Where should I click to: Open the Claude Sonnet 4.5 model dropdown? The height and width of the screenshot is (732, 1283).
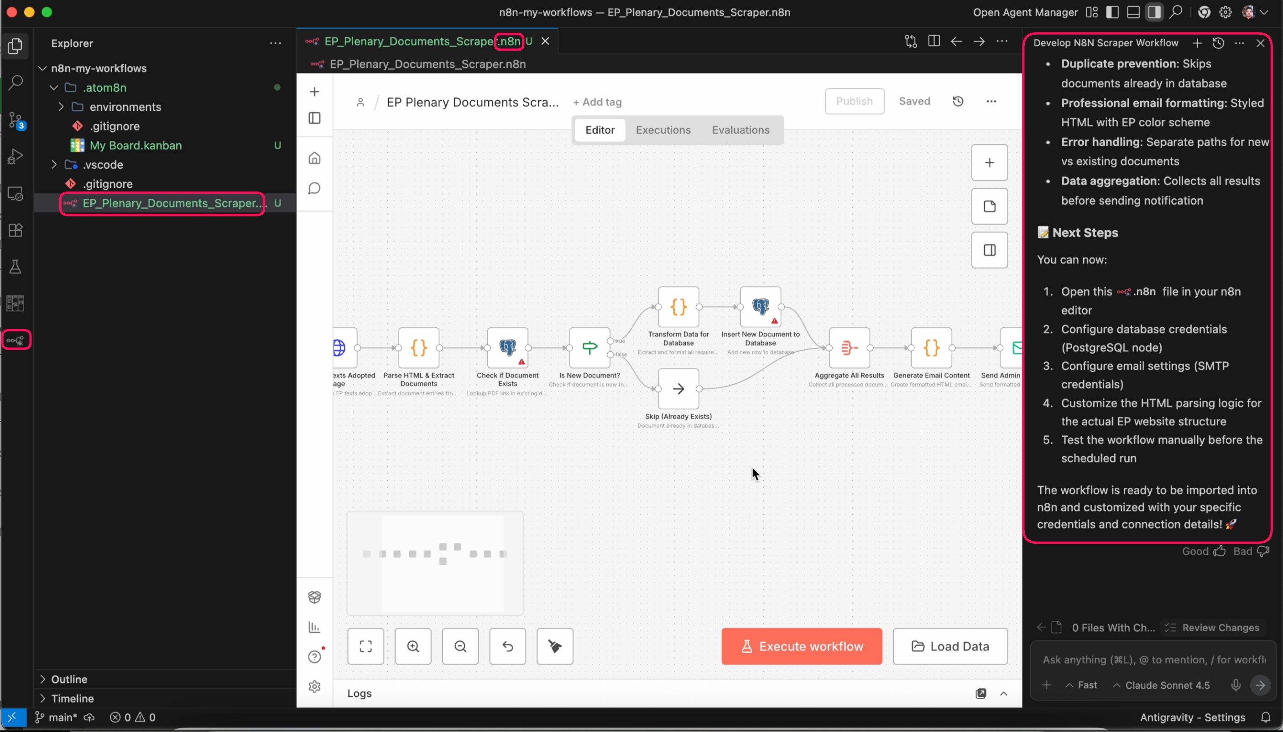1161,685
